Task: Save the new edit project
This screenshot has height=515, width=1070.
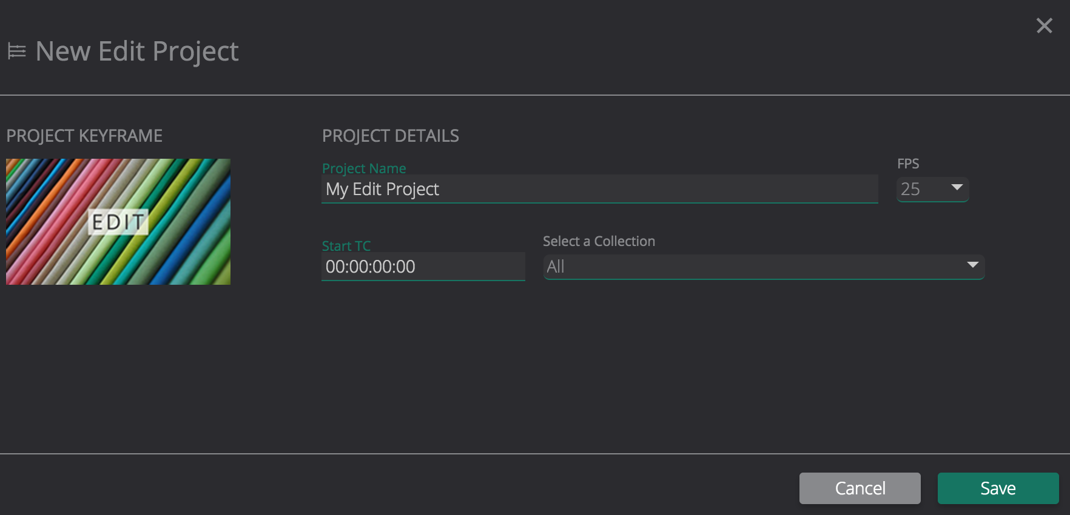Action: (x=998, y=488)
